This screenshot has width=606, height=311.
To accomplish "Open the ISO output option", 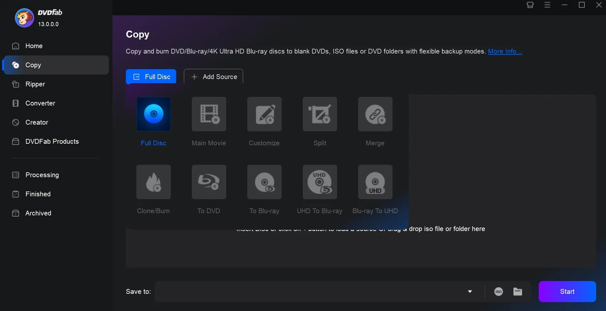I will click(x=498, y=291).
